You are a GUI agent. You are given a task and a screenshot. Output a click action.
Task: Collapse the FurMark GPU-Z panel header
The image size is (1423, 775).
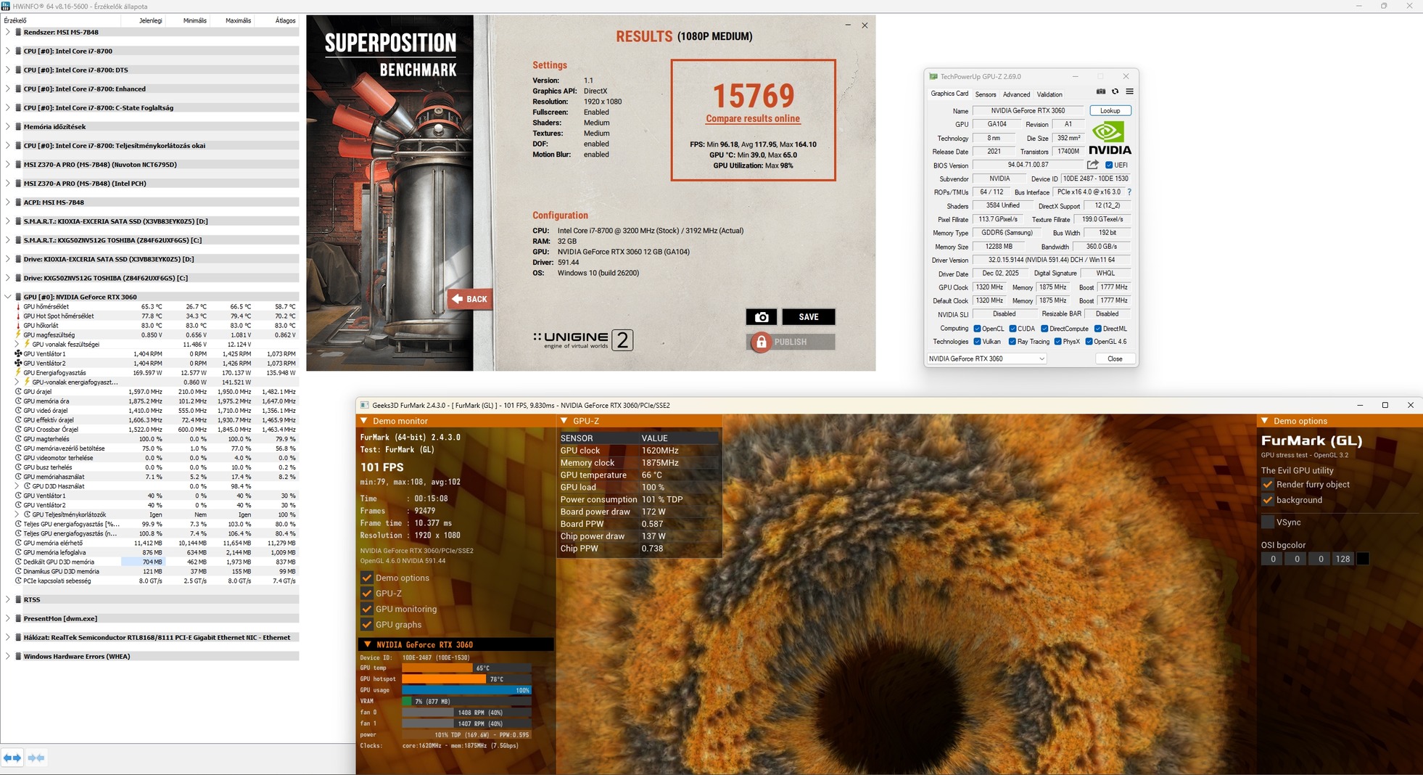click(x=564, y=421)
